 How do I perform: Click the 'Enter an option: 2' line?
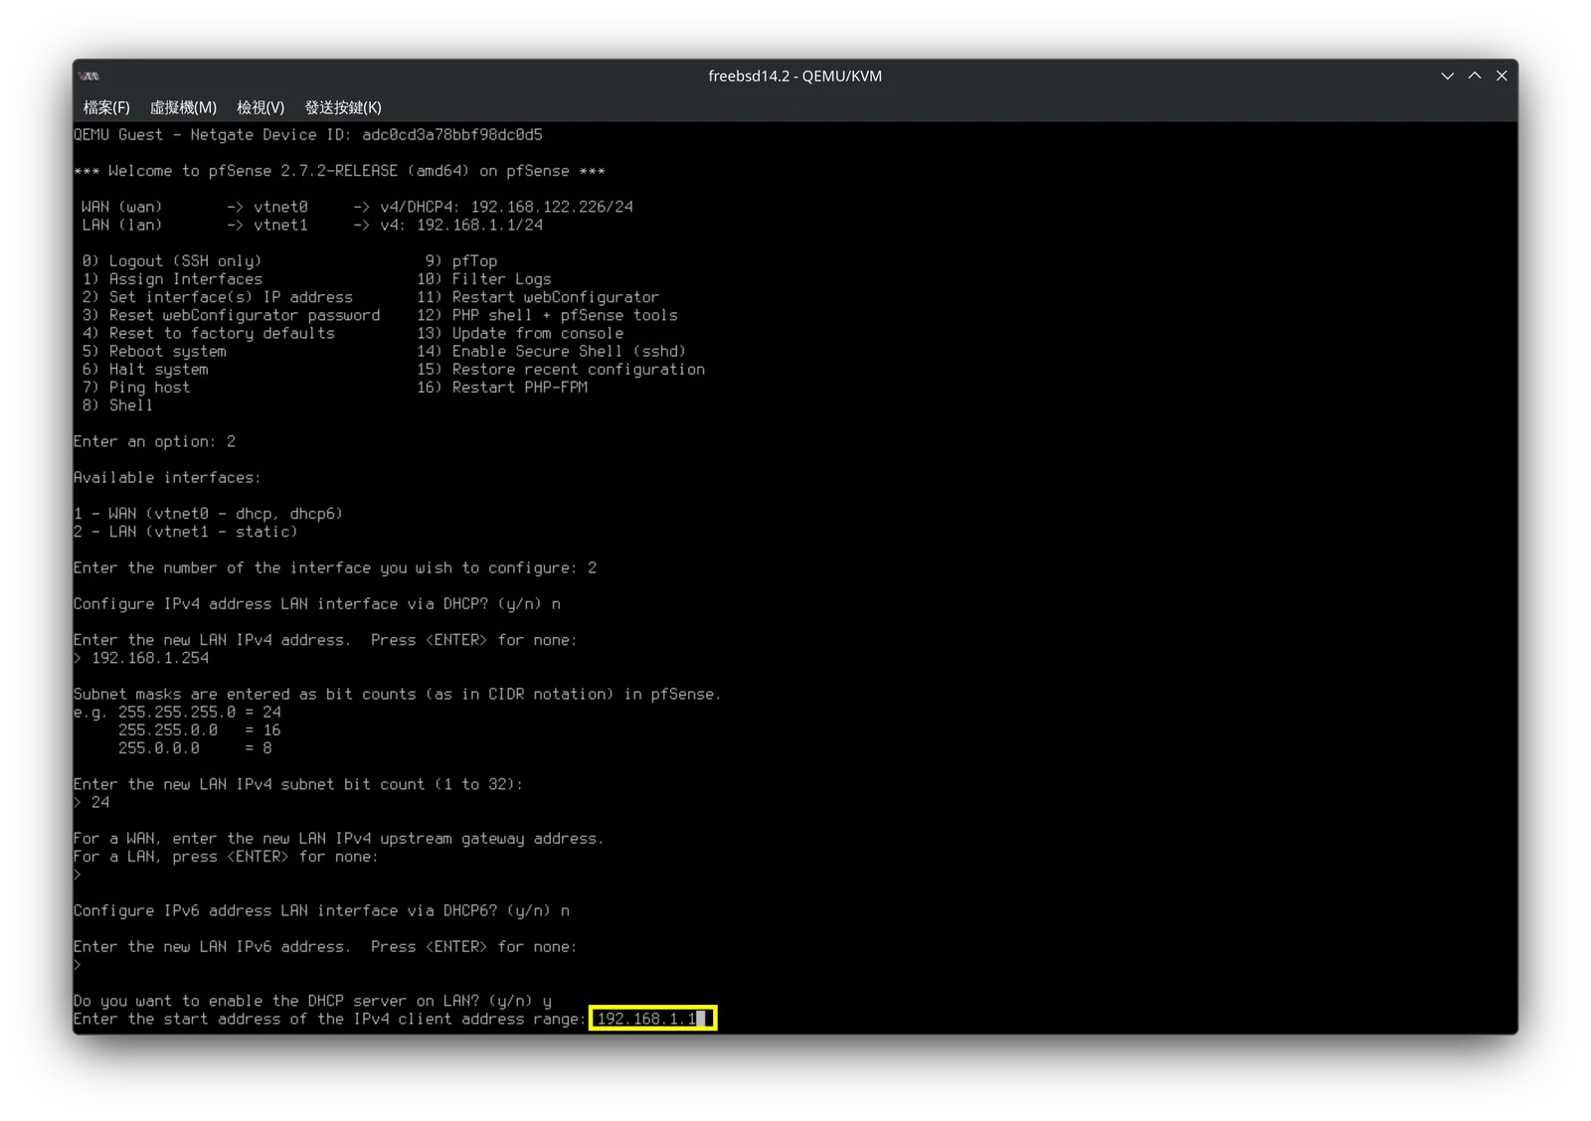[154, 441]
